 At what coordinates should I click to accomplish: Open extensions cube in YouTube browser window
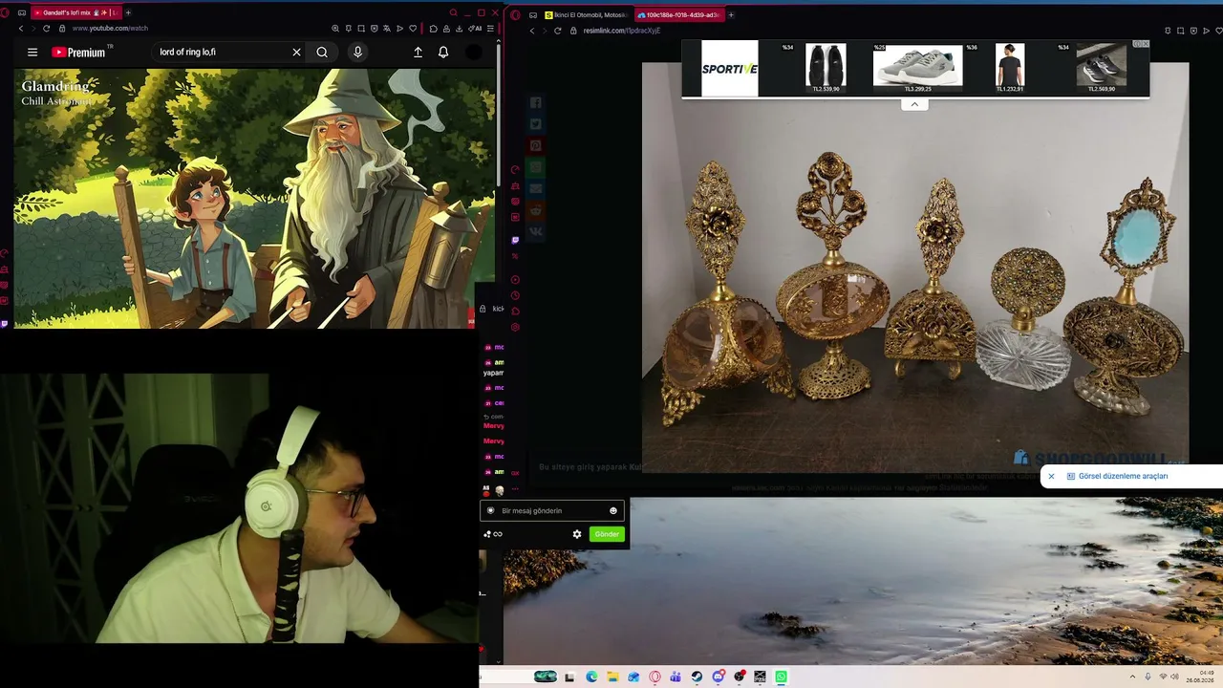coord(433,29)
